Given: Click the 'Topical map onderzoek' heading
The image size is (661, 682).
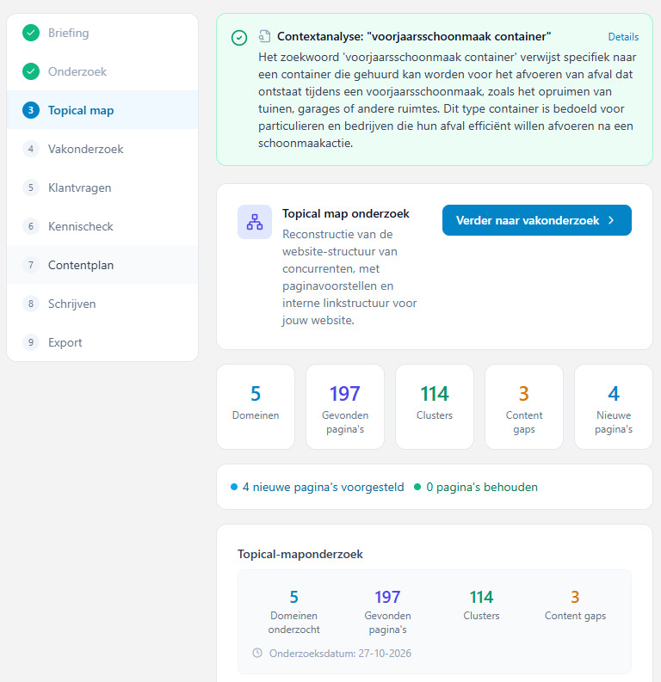Looking at the screenshot, I should [345, 213].
